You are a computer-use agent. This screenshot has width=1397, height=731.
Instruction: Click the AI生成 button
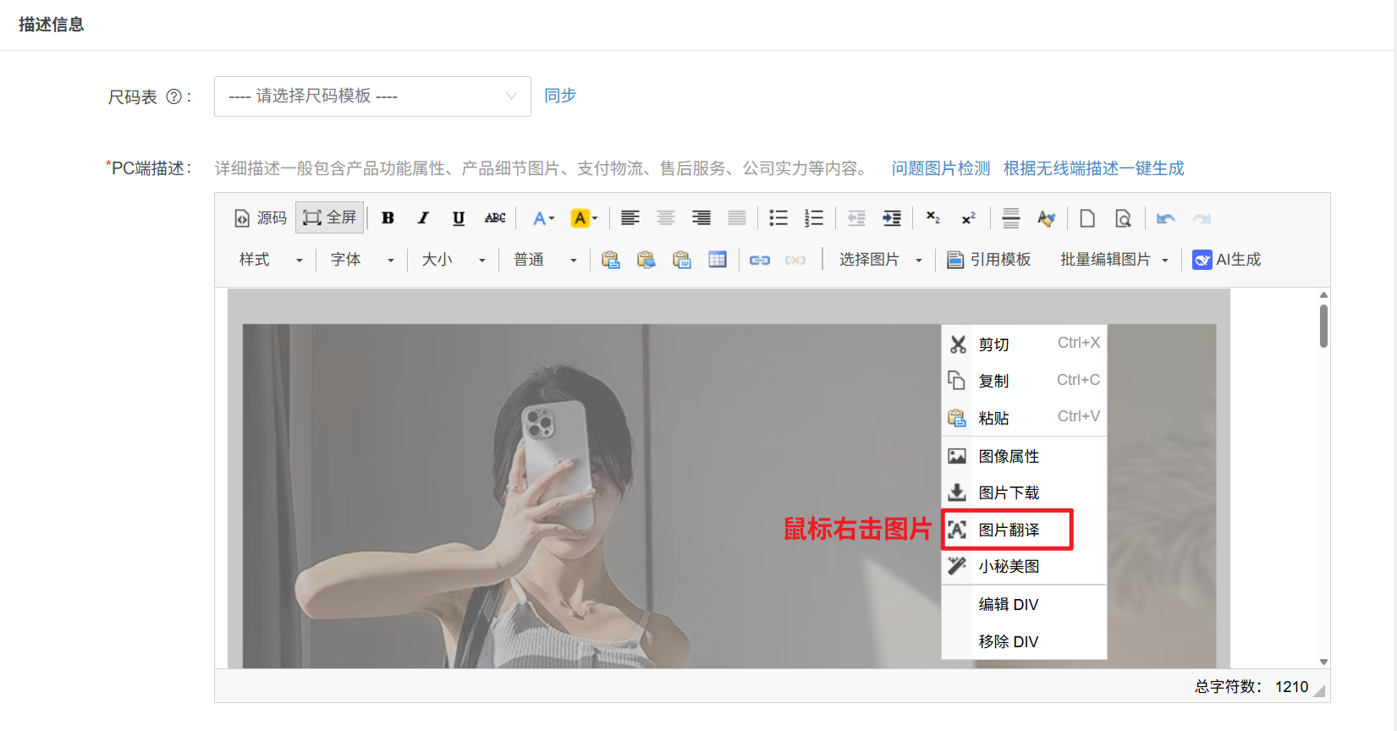[x=1227, y=260]
